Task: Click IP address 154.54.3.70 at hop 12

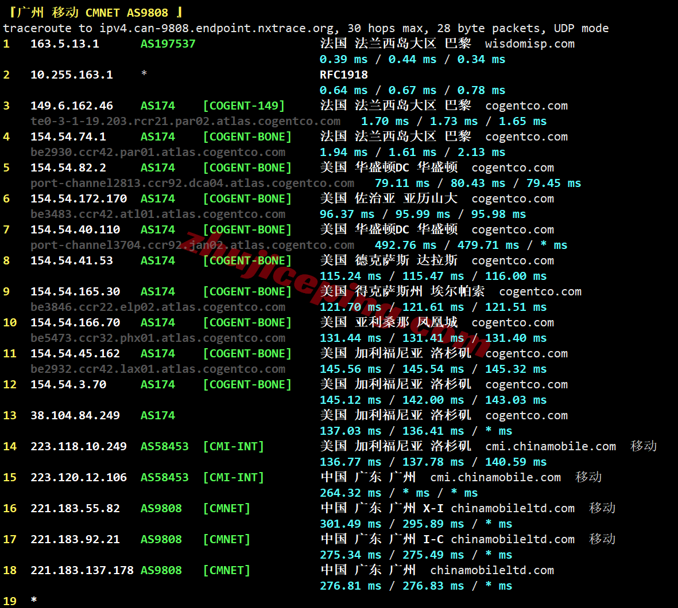Action: click(68, 385)
